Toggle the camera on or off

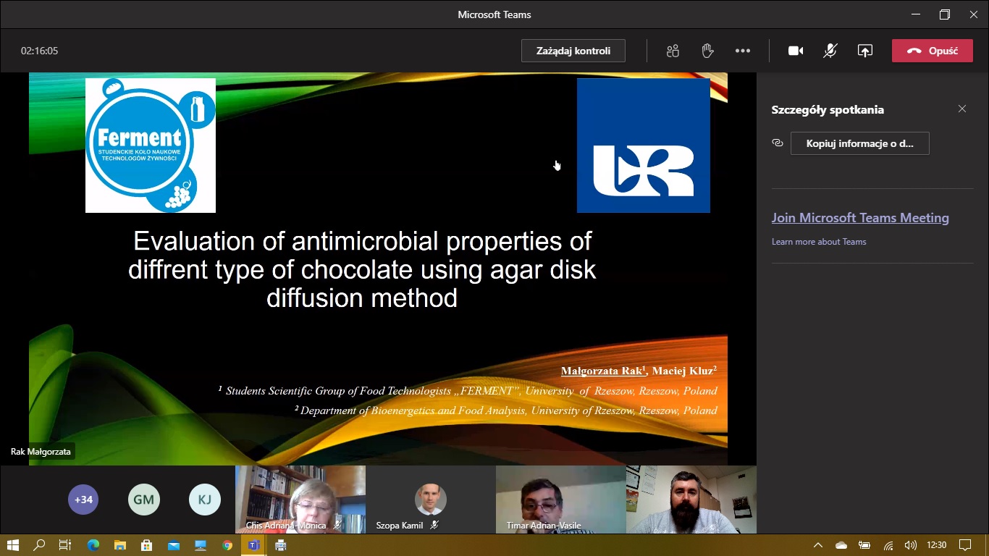(x=796, y=51)
